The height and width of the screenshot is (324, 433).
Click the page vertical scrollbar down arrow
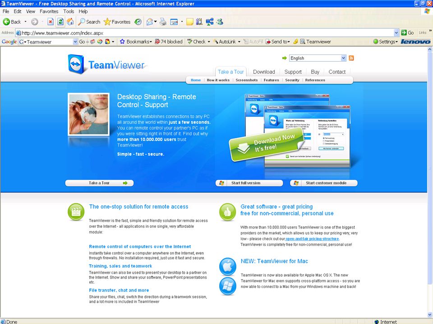[430, 315]
